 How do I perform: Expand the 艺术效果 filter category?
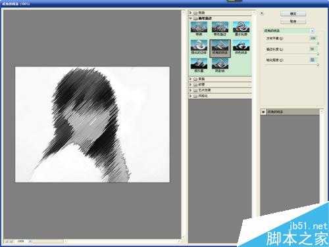(x=190, y=90)
